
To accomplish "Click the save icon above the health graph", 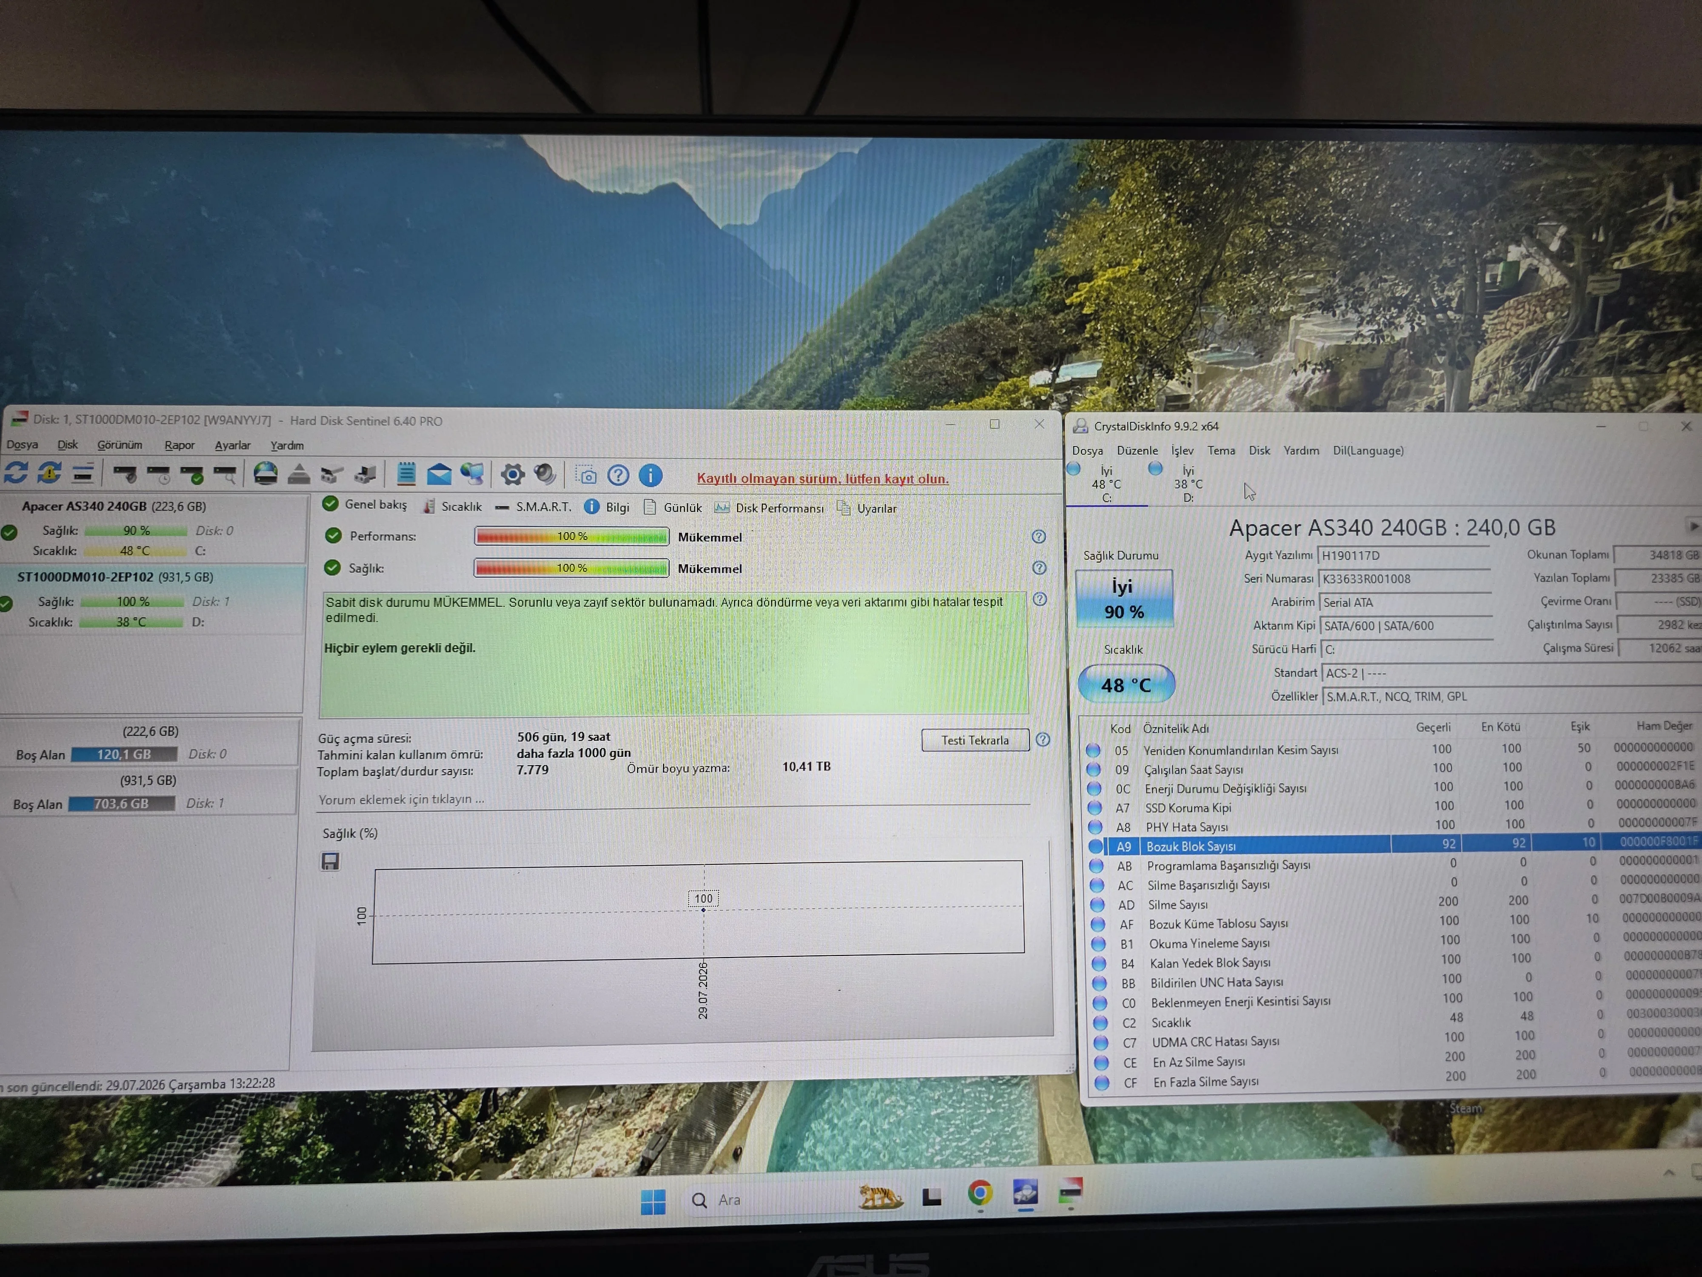I will click(330, 862).
